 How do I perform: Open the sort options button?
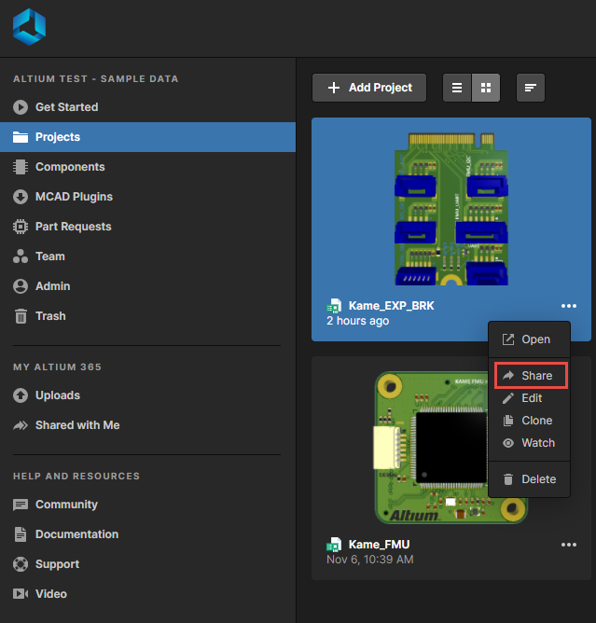point(531,88)
